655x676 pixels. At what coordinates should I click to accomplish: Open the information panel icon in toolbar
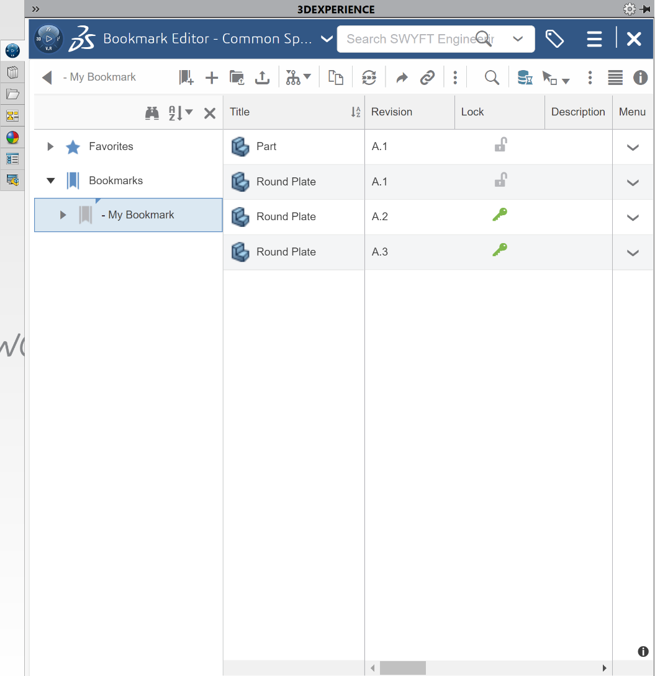(640, 78)
